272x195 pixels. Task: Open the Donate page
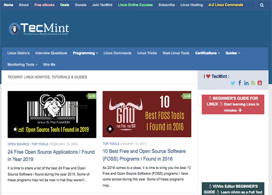(81, 5)
